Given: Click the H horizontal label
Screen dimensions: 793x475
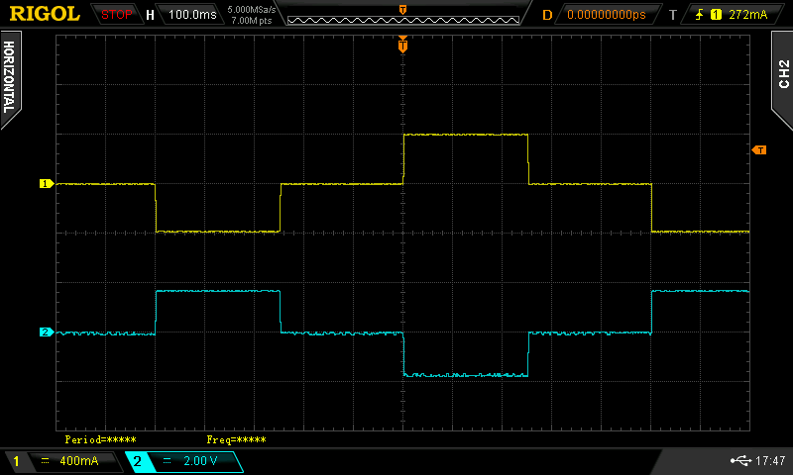Looking at the screenshot, I should (150, 15).
